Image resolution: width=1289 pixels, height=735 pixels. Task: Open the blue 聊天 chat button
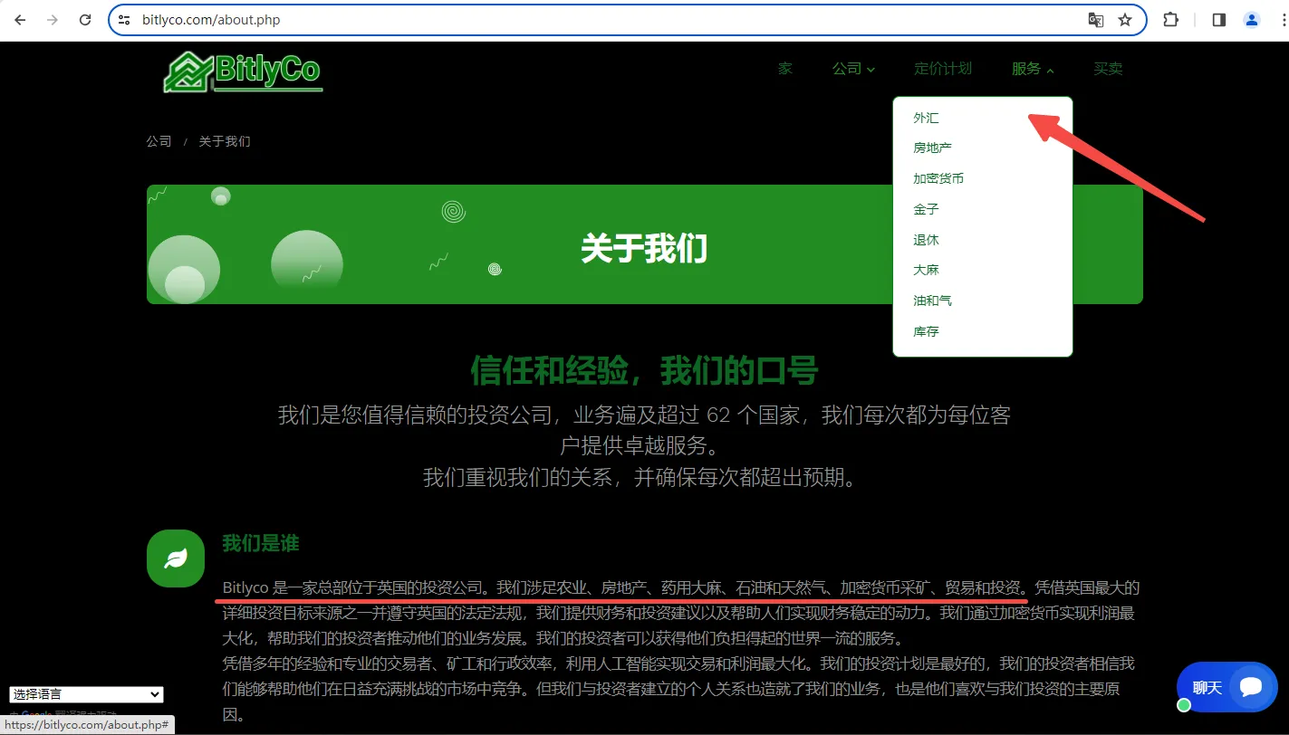(x=1226, y=687)
